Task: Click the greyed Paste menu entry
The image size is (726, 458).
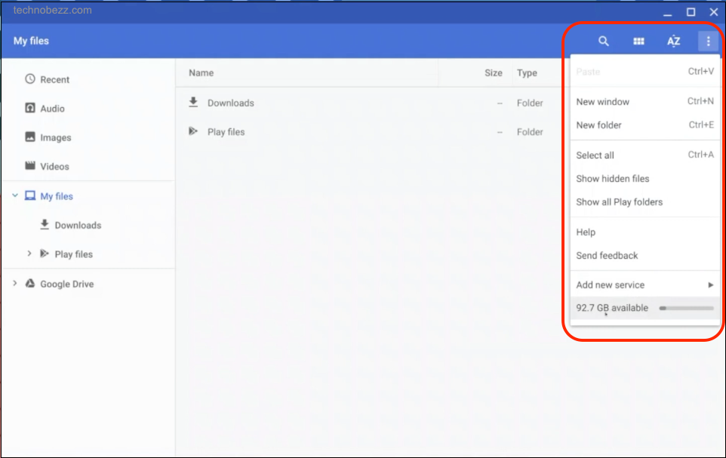Action: (645, 72)
